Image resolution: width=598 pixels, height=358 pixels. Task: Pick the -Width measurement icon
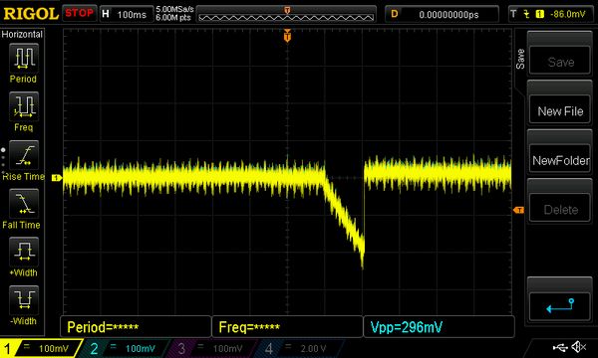tap(24, 299)
